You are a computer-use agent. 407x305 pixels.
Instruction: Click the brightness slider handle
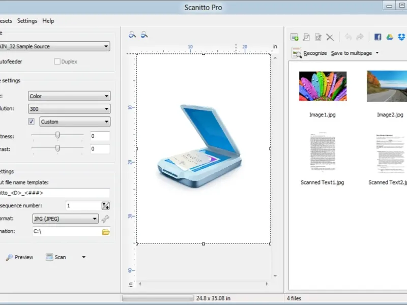pyautogui.click(x=57, y=135)
